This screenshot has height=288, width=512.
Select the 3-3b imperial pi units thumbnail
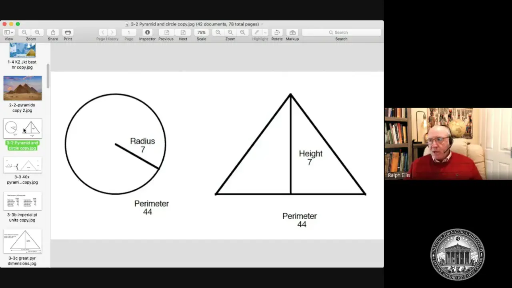point(22,201)
